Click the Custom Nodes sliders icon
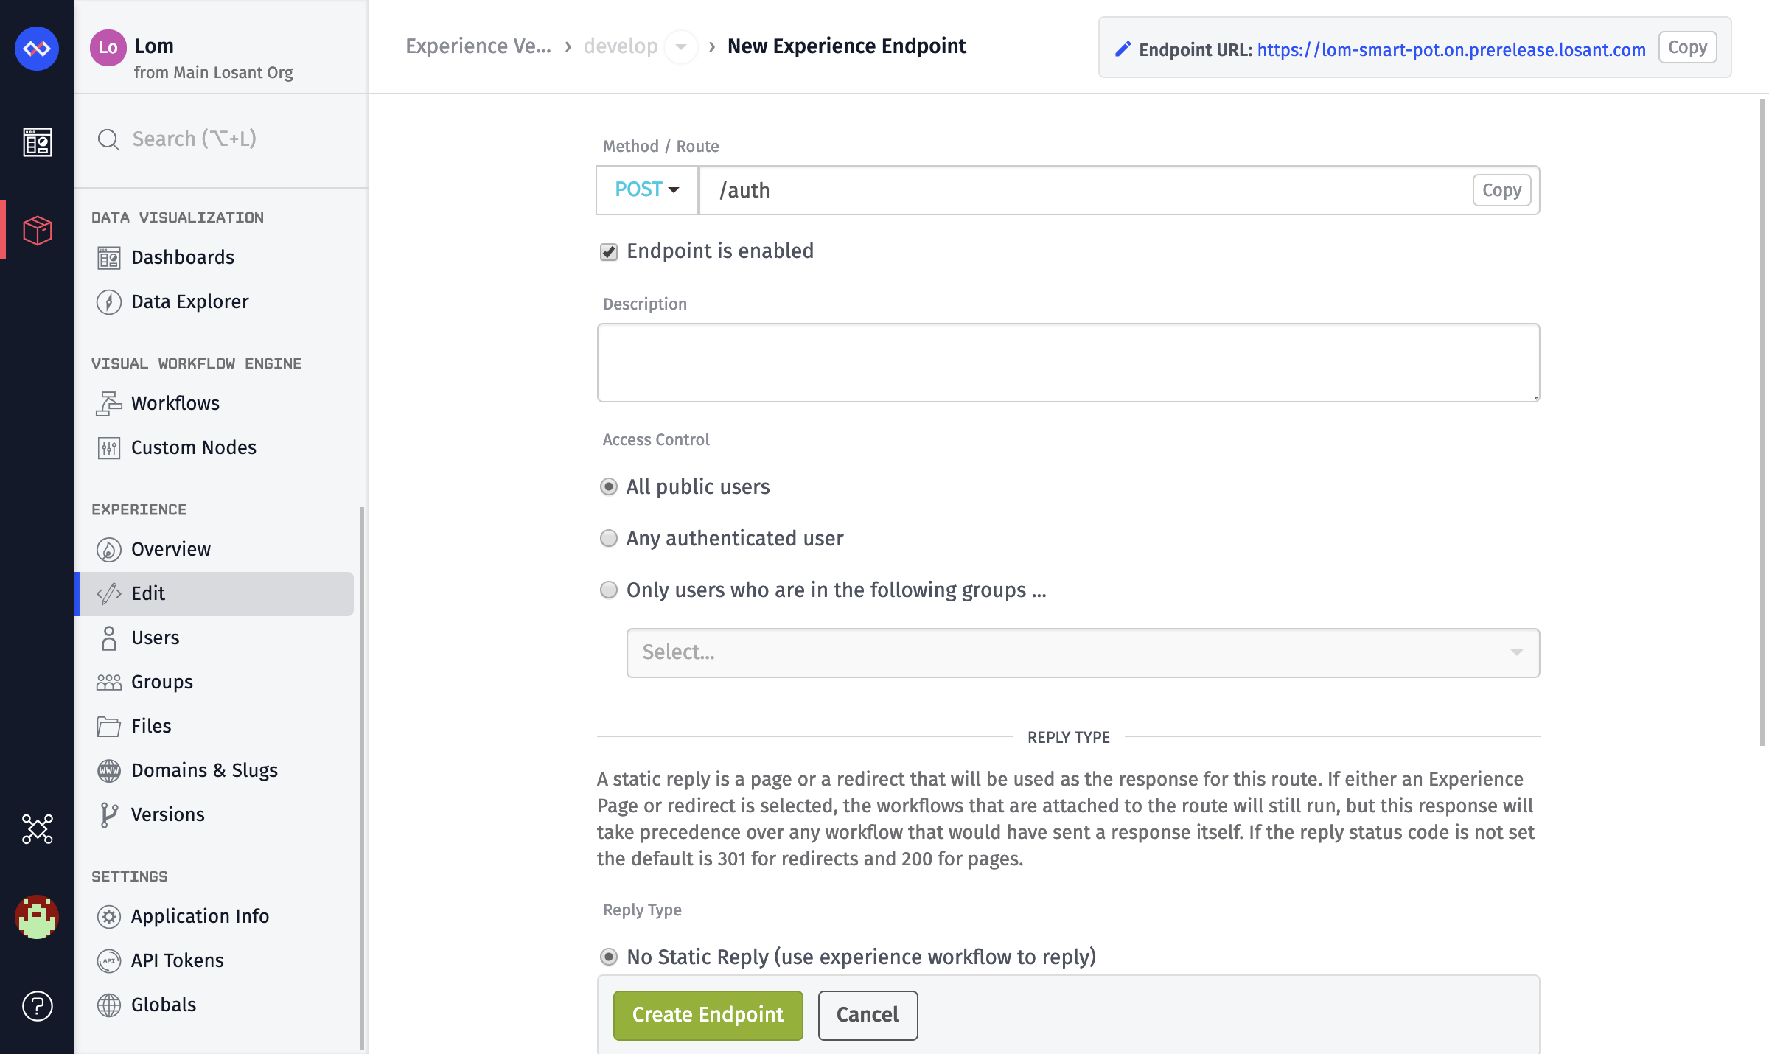 [x=109, y=448]
